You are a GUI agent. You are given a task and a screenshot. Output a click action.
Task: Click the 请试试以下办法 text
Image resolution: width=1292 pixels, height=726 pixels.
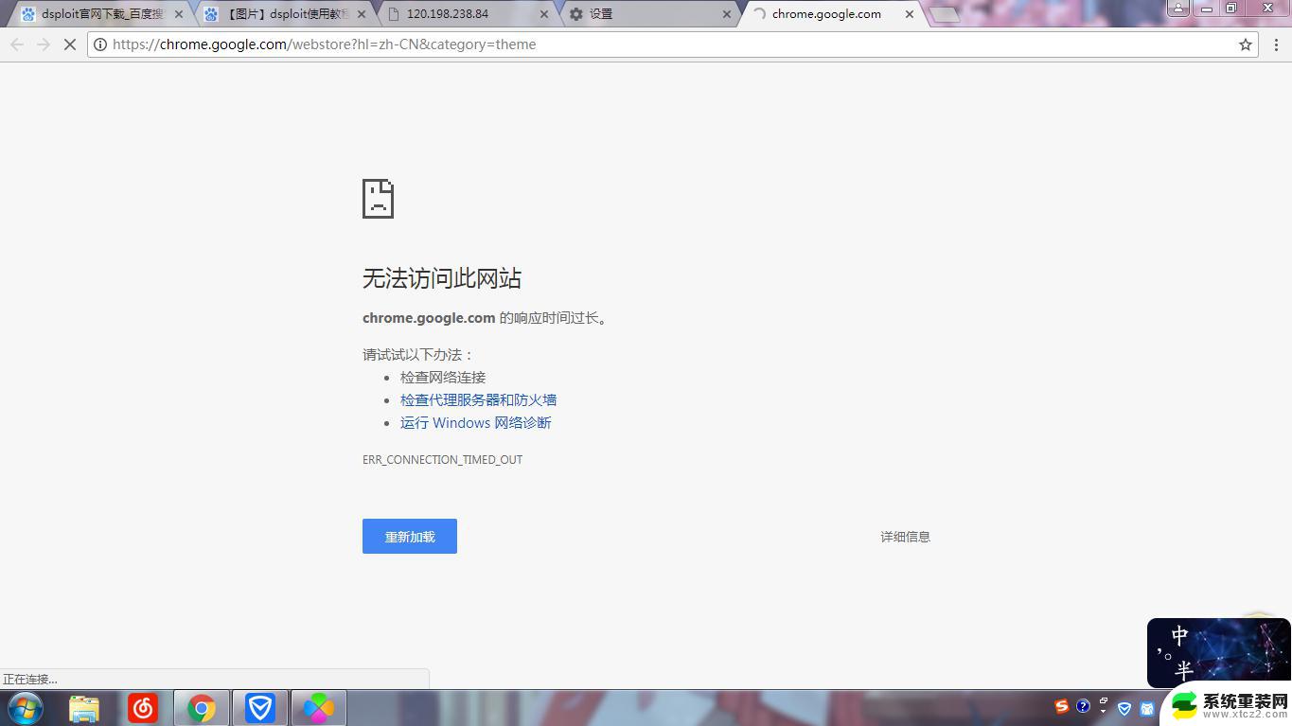coord(418,355)
